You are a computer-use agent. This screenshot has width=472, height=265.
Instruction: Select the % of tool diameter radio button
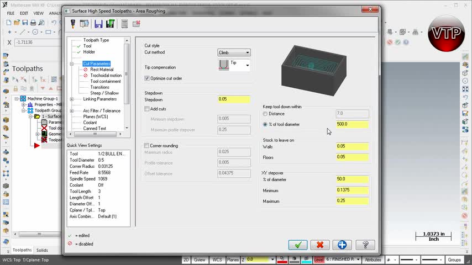pyautogui.click(x=265, y=124)
